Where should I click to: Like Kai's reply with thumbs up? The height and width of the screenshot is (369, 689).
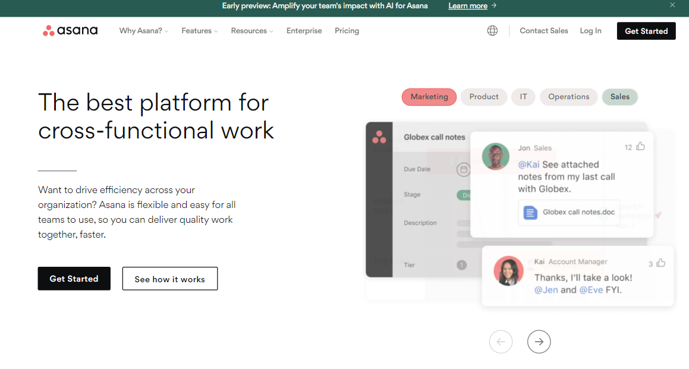click(x=660, y=263)
